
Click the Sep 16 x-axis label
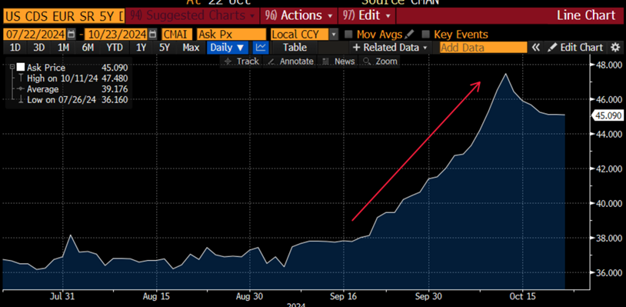pos(343,297)
